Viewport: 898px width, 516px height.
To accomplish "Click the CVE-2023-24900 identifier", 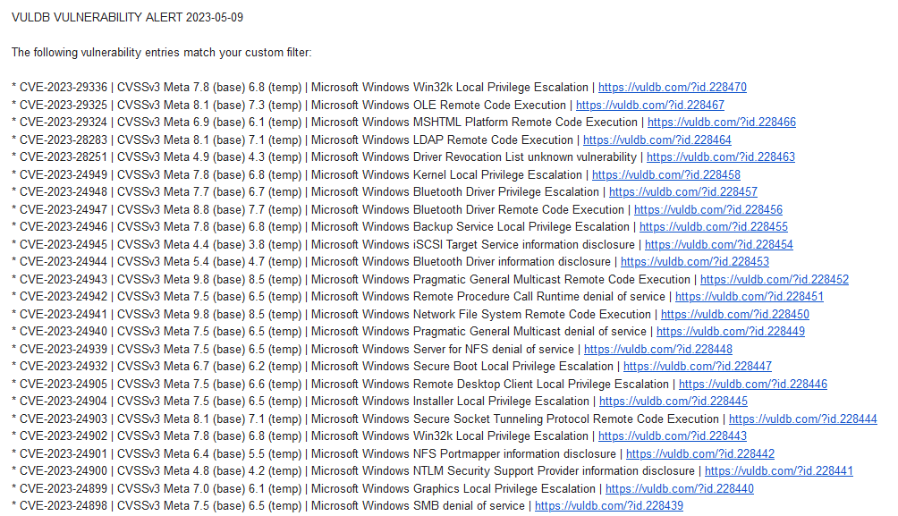I will point(63,471).
